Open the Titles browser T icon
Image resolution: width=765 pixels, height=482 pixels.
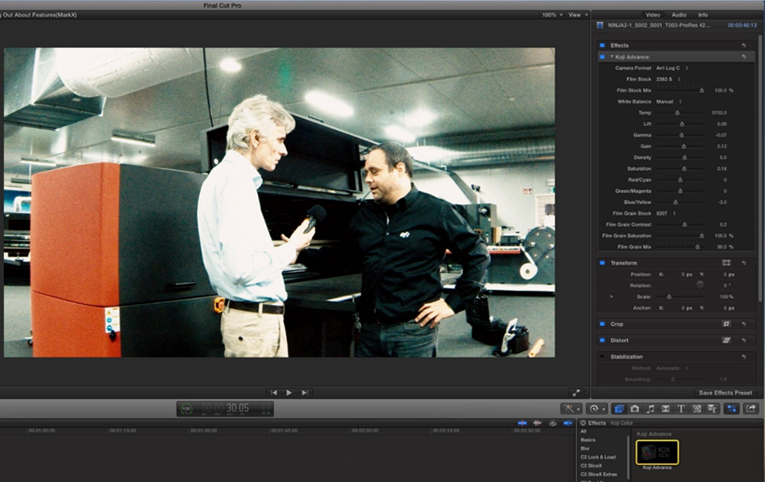click(681, 409)
